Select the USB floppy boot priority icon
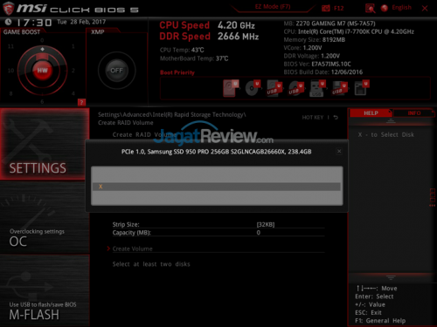This screenshot has height=327, width=437. 340,88
